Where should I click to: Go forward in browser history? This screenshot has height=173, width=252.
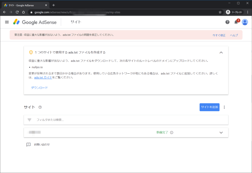(x=11, y=12)
